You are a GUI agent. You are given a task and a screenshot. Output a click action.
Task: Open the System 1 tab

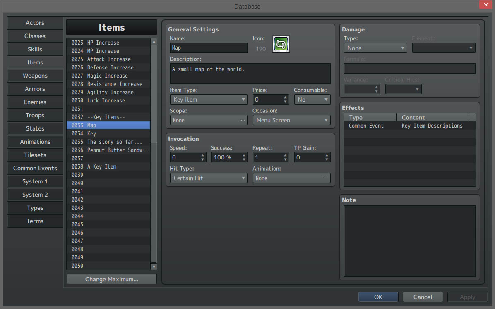pyautogui.click(x=35, y=181)
